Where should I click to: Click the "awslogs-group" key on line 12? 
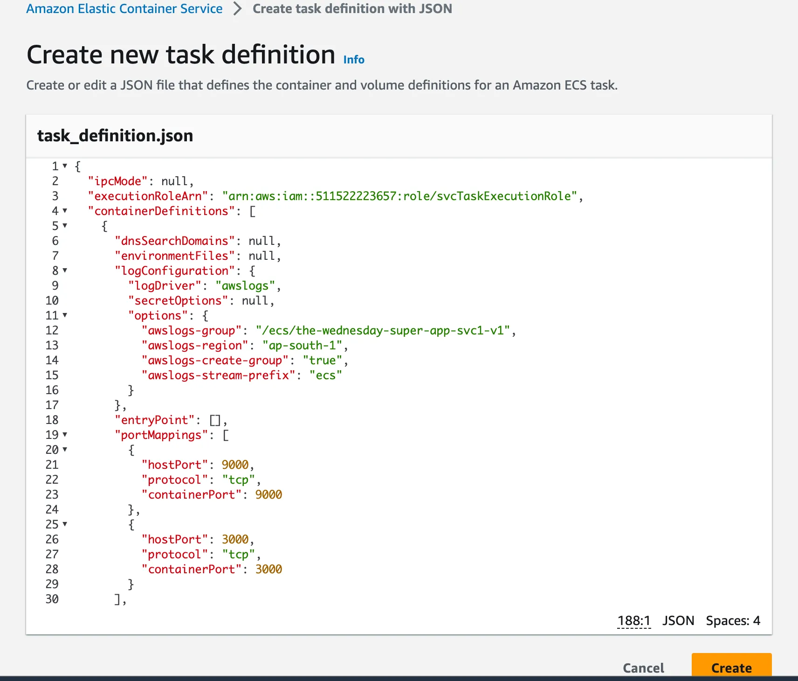[x=192, y=330]
